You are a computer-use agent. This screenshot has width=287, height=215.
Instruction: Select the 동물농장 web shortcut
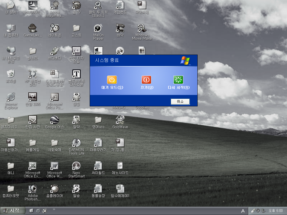pyautogui.click(x=98, y=191)
